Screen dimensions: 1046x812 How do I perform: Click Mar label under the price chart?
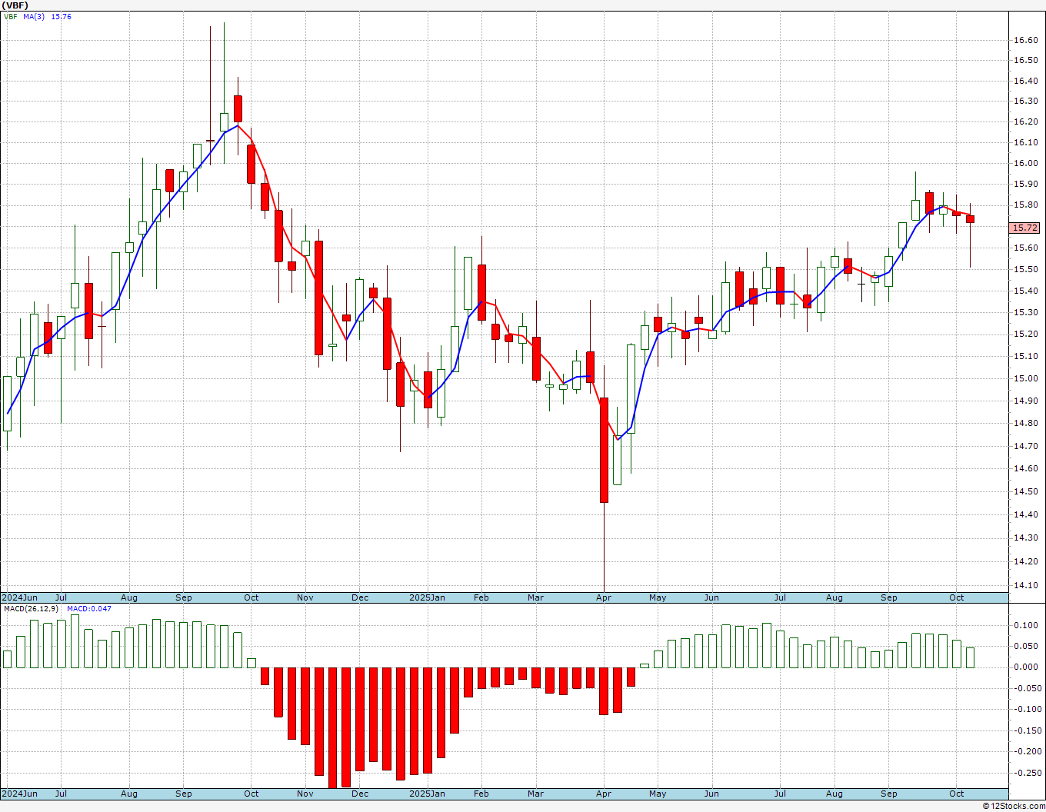(535, 597)
